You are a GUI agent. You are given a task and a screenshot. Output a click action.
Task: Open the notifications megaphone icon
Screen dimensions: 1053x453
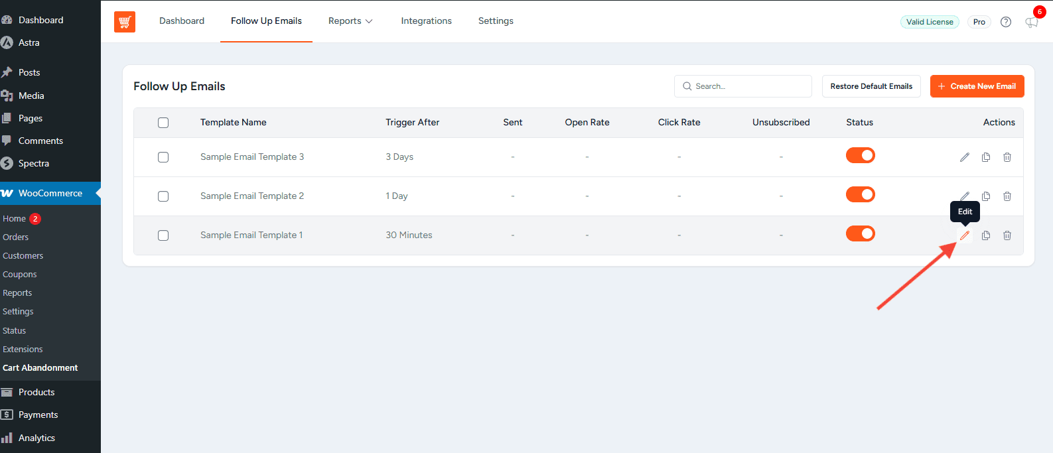(1031, 22)
